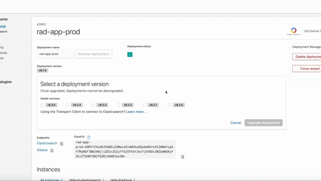Screen dimensions: 321x181
Task: Force restart the deployment
Action: click(x=306, y=69)
